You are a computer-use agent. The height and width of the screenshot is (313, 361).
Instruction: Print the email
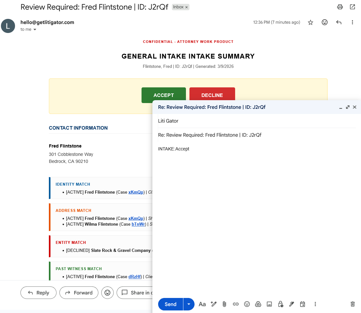coord(340,6)
